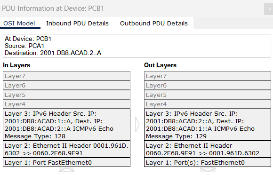Select Out Layers Layer 1 Port(s) FastEthernet0

point(208,162)
